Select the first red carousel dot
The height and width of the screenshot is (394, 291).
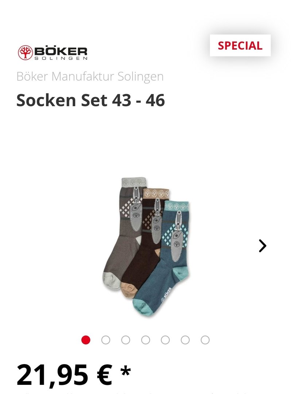(86, 340)
